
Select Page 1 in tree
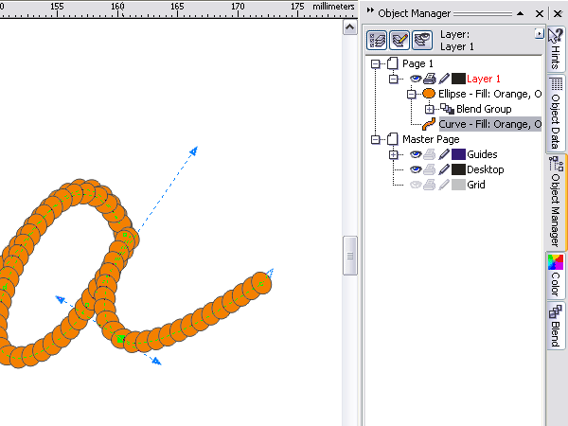pyautogui.click(x=417, y=63)
